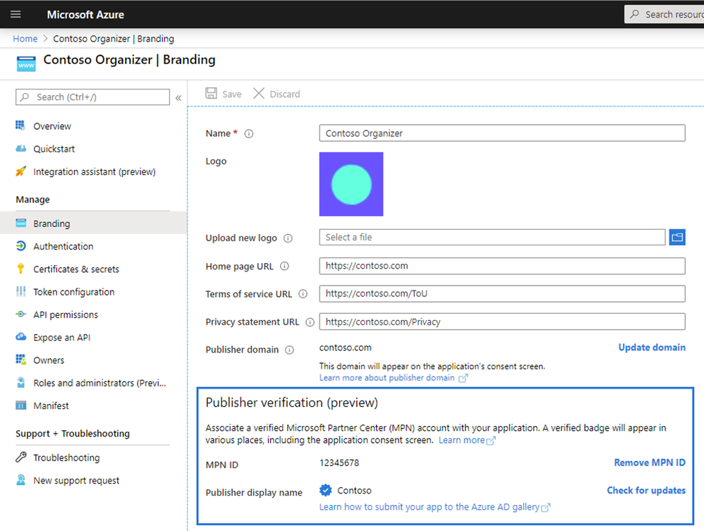The image size is (704, 531).
Task: Click Update domain link
Action: 652,348
